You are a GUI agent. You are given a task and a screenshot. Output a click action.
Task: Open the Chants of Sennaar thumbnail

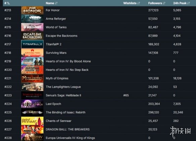(32, 121)
